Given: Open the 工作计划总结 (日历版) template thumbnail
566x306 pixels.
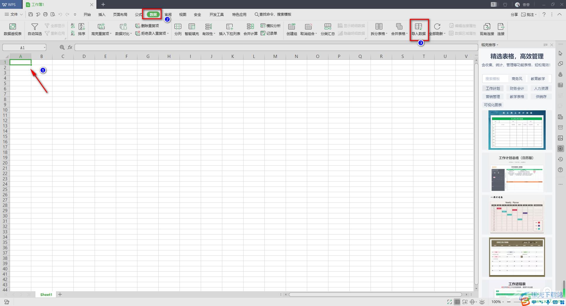Looking at the screenshot, I should tap(517, 173).
